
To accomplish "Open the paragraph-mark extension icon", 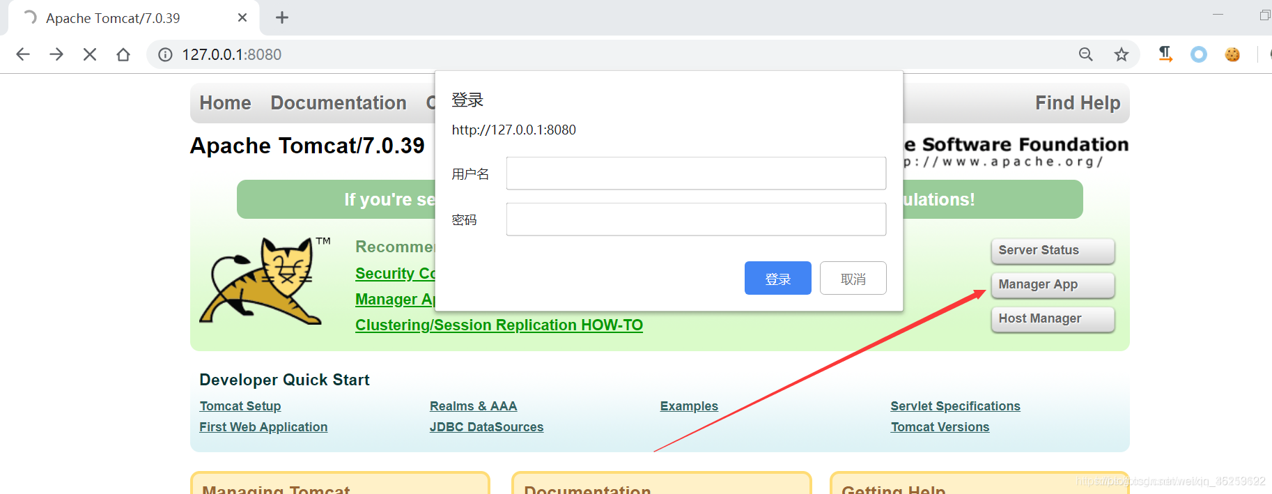I will [x=1165, y=54].
